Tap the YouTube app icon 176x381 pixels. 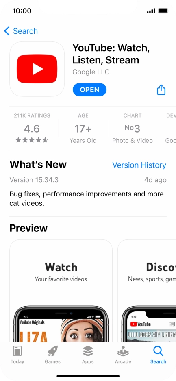[37, 69]
